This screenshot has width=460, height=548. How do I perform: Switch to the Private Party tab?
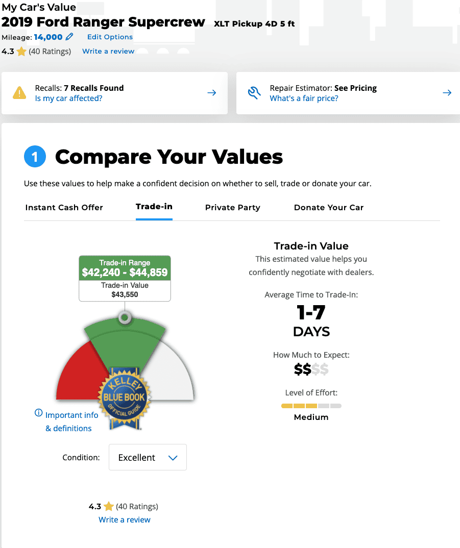point(233,208)
